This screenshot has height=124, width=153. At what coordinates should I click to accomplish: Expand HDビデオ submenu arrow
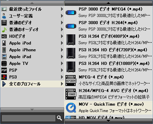point(62,36)
